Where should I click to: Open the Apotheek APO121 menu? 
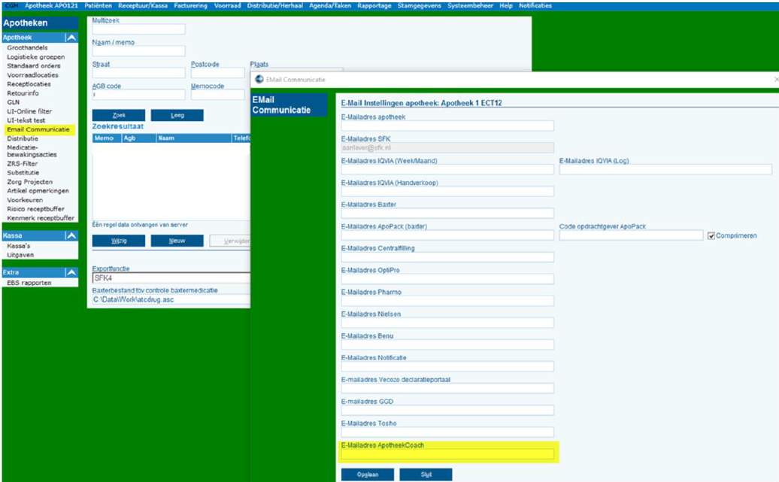tap(51, 5)
